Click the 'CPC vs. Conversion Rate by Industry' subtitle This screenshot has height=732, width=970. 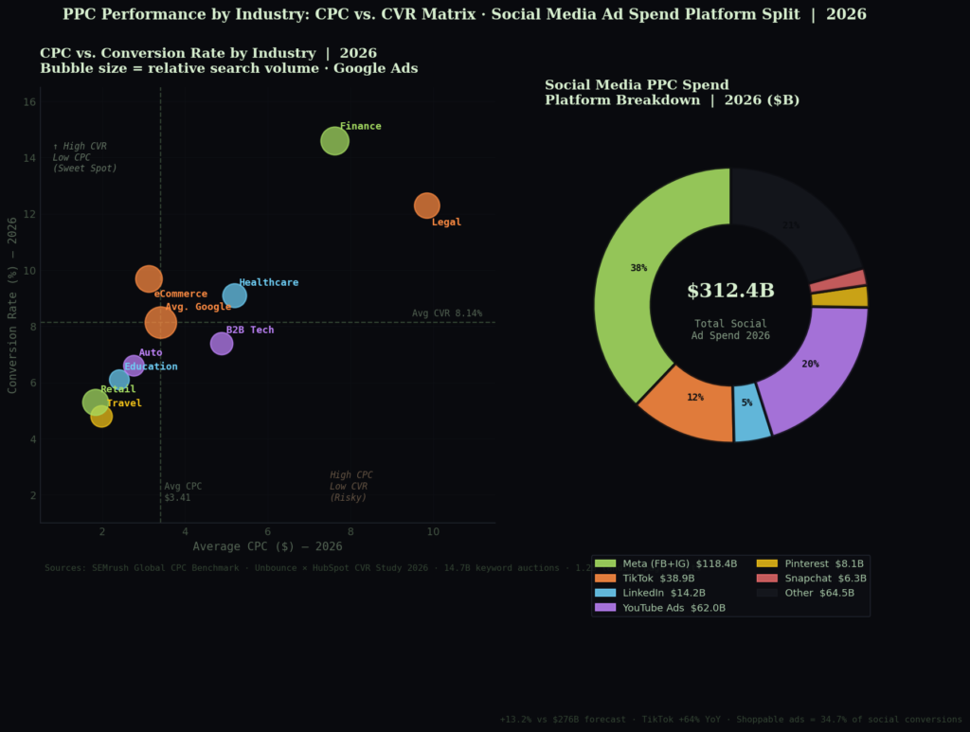208,53
